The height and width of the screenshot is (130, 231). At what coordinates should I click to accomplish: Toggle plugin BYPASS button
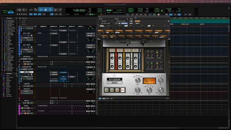(138, 21)
